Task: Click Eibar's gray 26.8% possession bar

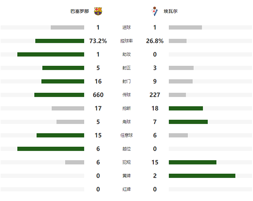Action: point(178,41)
